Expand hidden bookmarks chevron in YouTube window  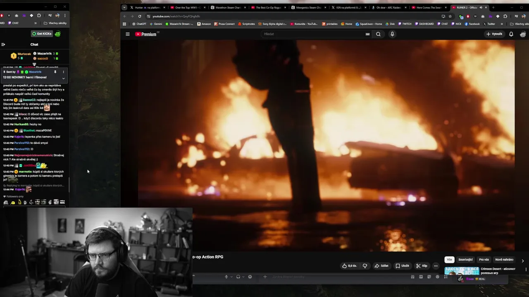pos(502,24)
